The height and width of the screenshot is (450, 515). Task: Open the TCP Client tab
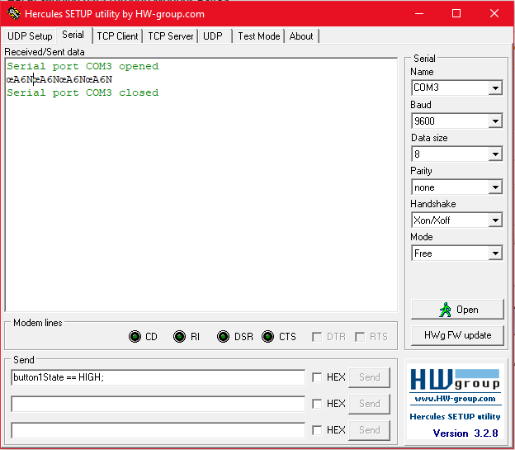pyautogui.click(x=117, y=36)
